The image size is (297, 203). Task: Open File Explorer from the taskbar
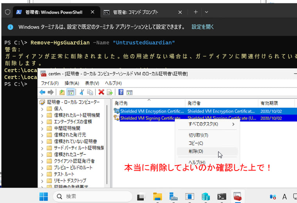157,197
